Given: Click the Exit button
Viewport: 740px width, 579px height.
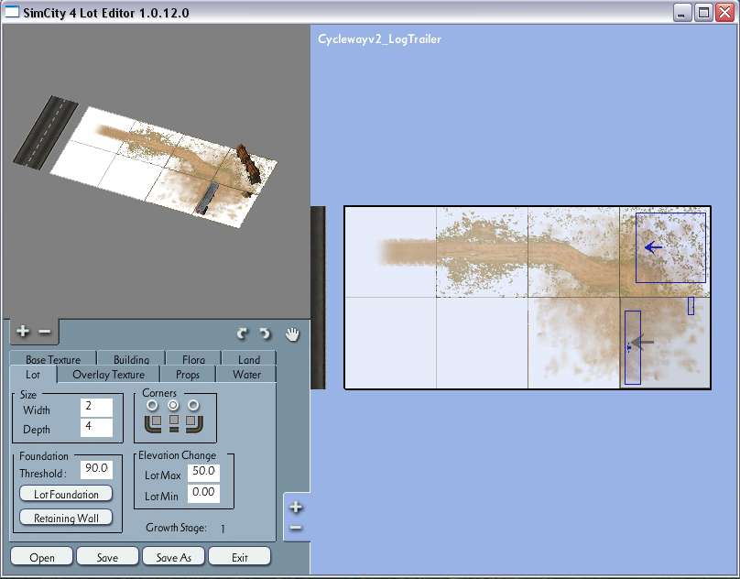Looking at the screenshot, I should click(x=239, y=557).
